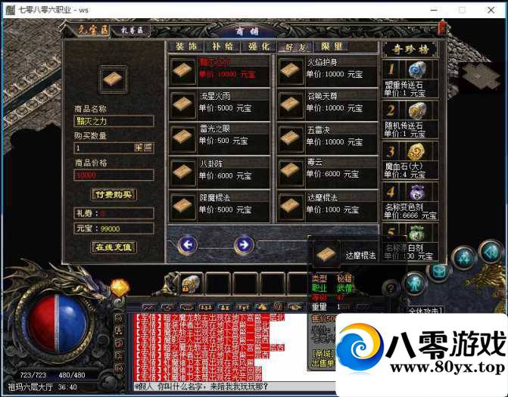Image resolution: width=508 pixels, height=397 pixels.
Task: Go to previous shop page arrow
Action: tap(187, 245)
